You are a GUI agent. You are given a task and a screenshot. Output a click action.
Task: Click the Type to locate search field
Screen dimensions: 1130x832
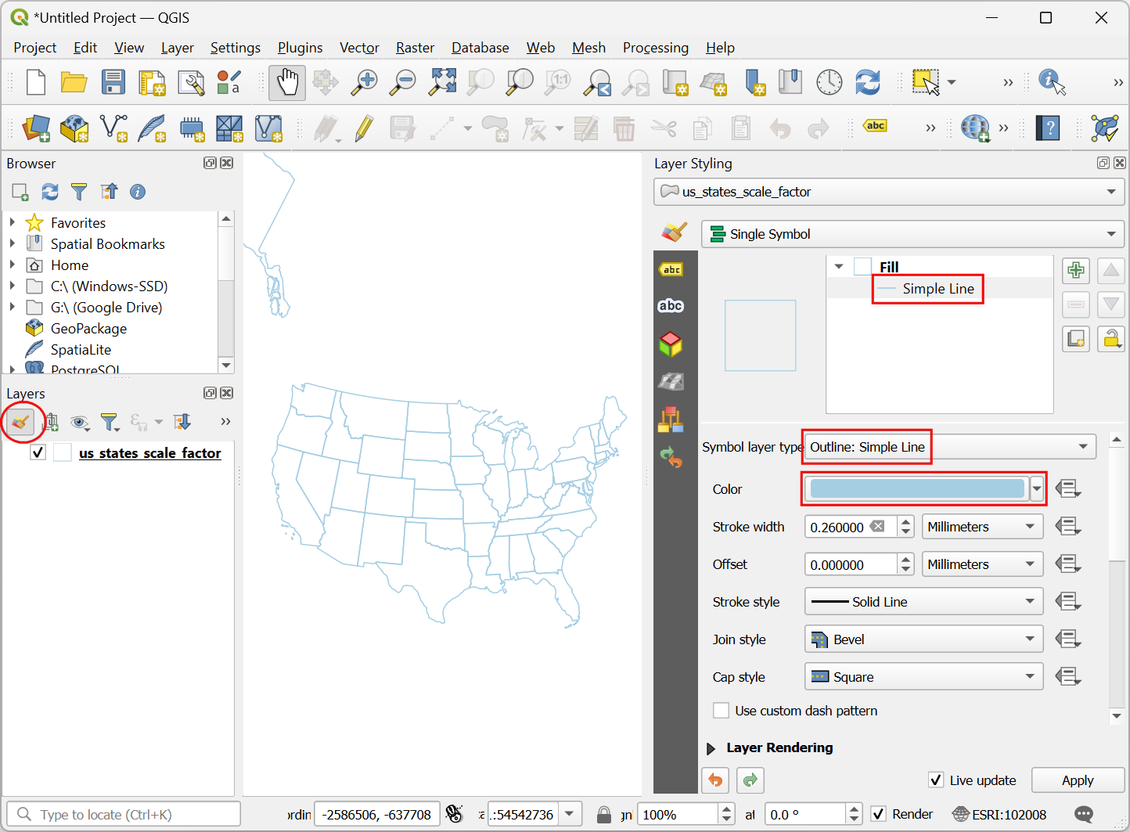pyautogui.click(x=125, y=815)
